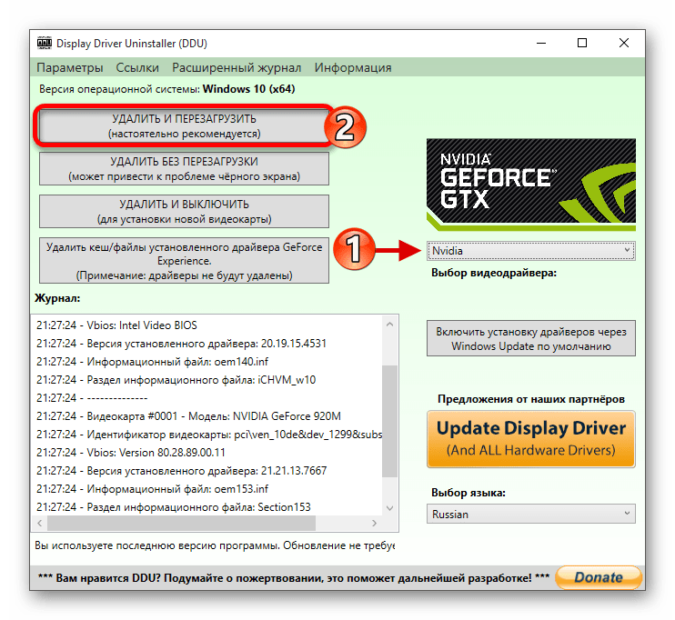Click log horizontal scroll right arrow
This screenshot has height=620, width=675.
[374, 524]
